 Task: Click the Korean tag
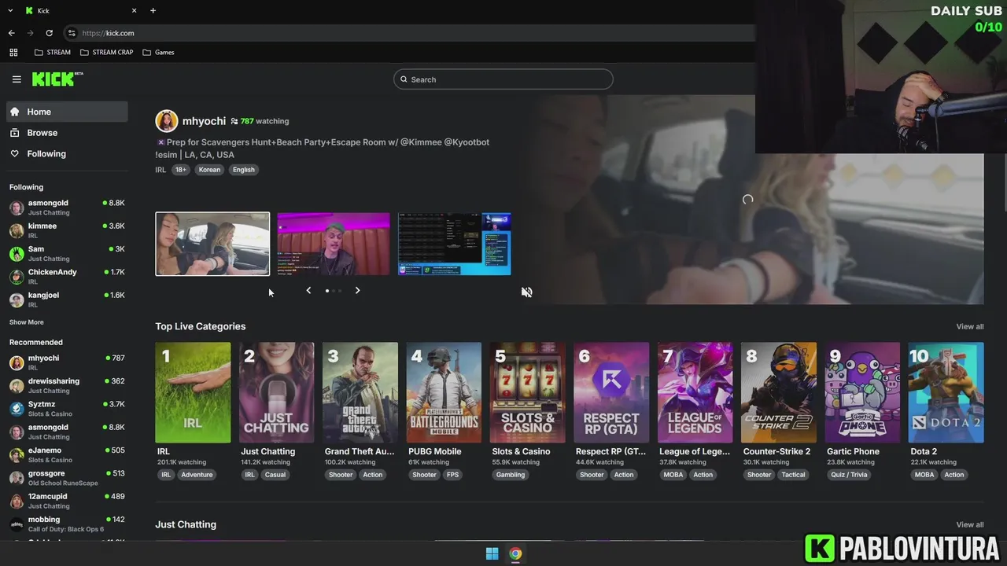point(209,170)
